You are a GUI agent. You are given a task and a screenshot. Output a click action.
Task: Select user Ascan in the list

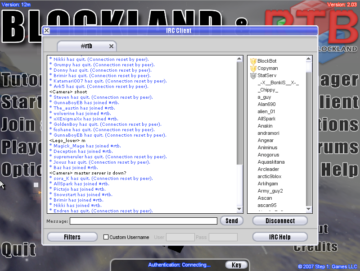[265, 198]
